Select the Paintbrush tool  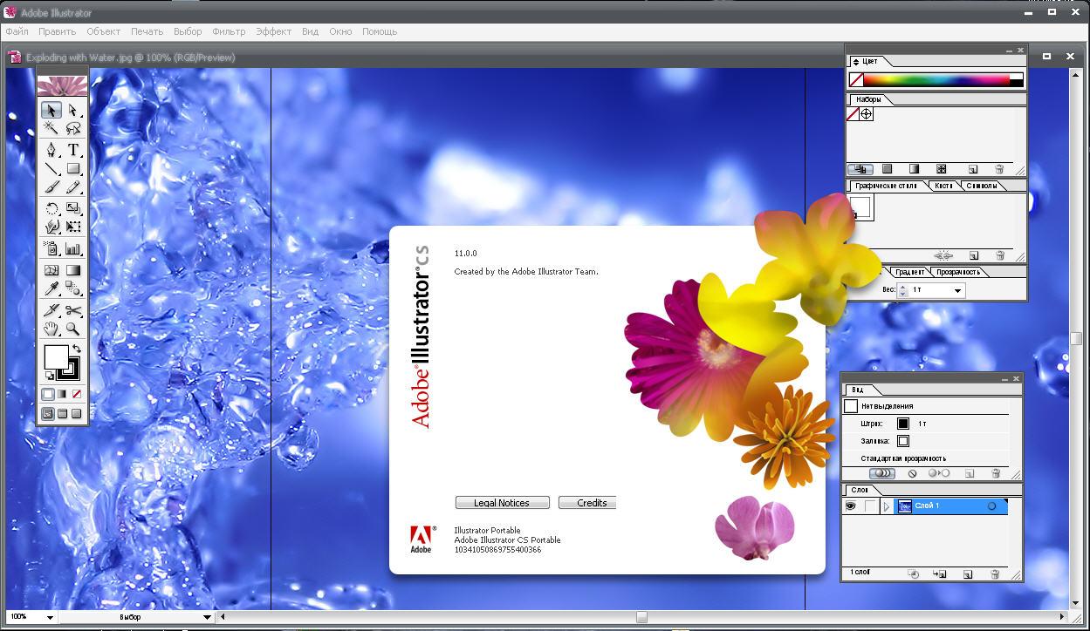51,187
